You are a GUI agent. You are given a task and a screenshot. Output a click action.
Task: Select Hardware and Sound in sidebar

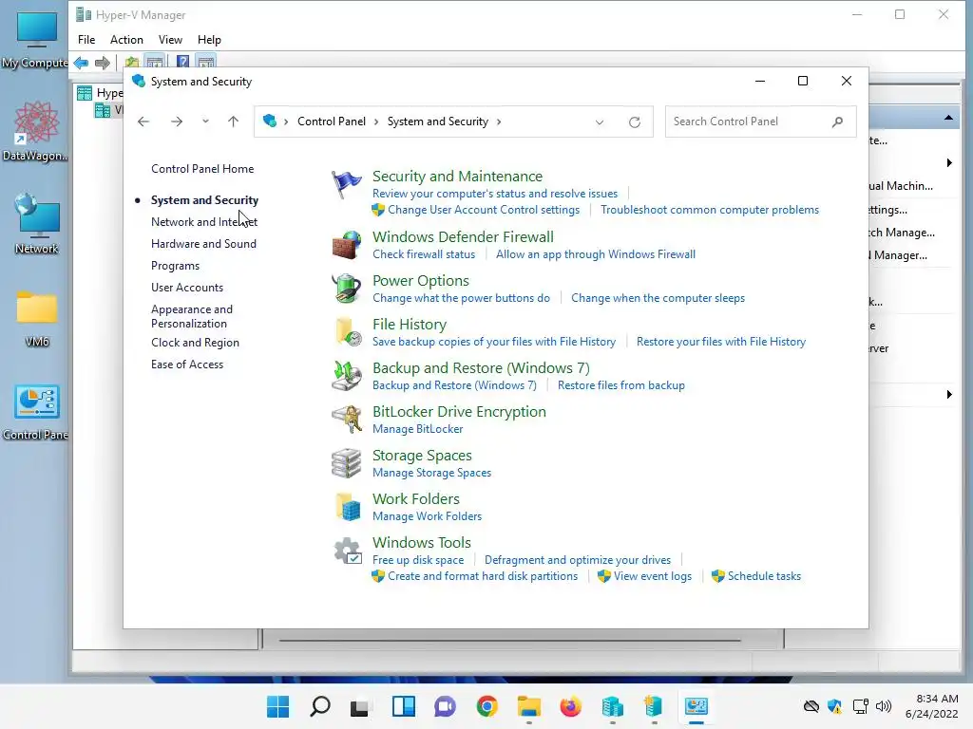203,244
